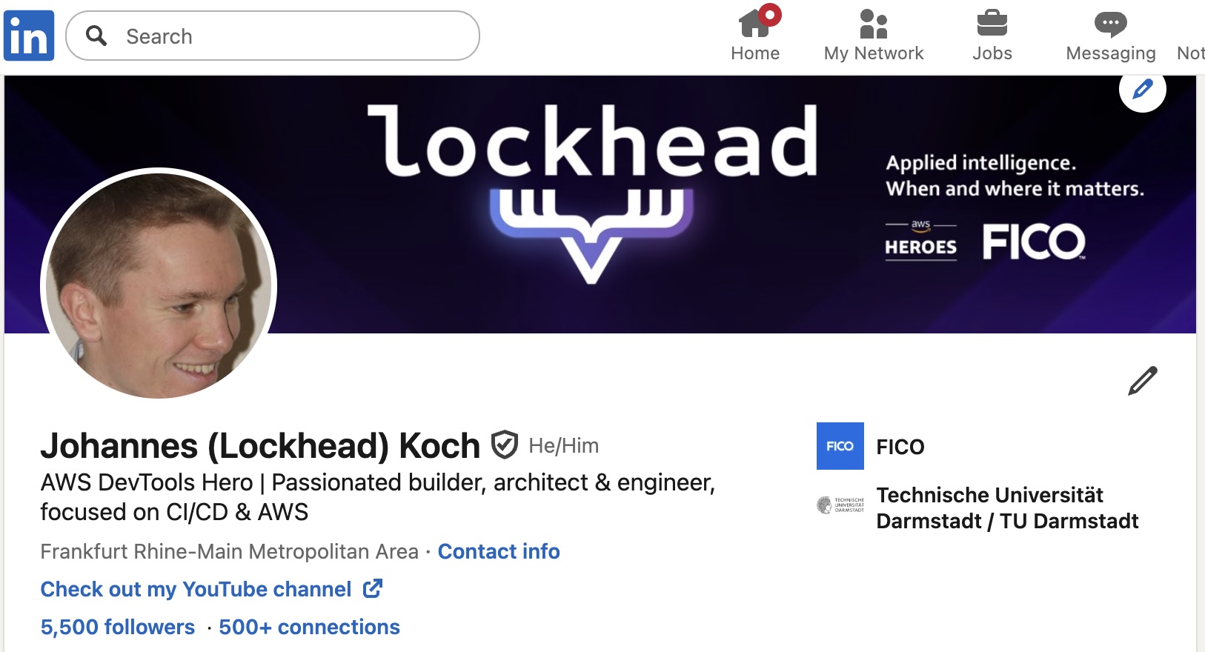Click the profile photo
Image resolution: width=1205 pixels, height=652 pixels.
pos(159,284)
